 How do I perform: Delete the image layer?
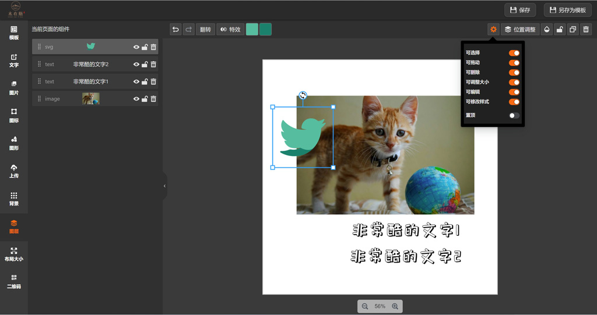click(153, 99)
